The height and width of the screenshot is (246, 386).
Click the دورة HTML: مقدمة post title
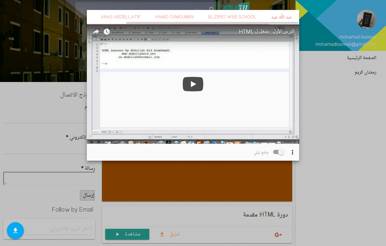tap(266, 215)
